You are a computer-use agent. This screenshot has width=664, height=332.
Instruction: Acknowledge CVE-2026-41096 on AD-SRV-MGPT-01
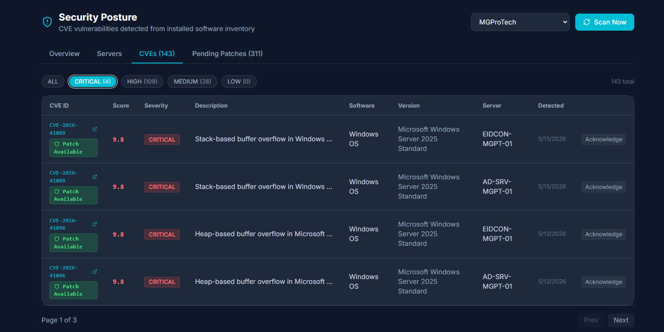click(604, 282)
